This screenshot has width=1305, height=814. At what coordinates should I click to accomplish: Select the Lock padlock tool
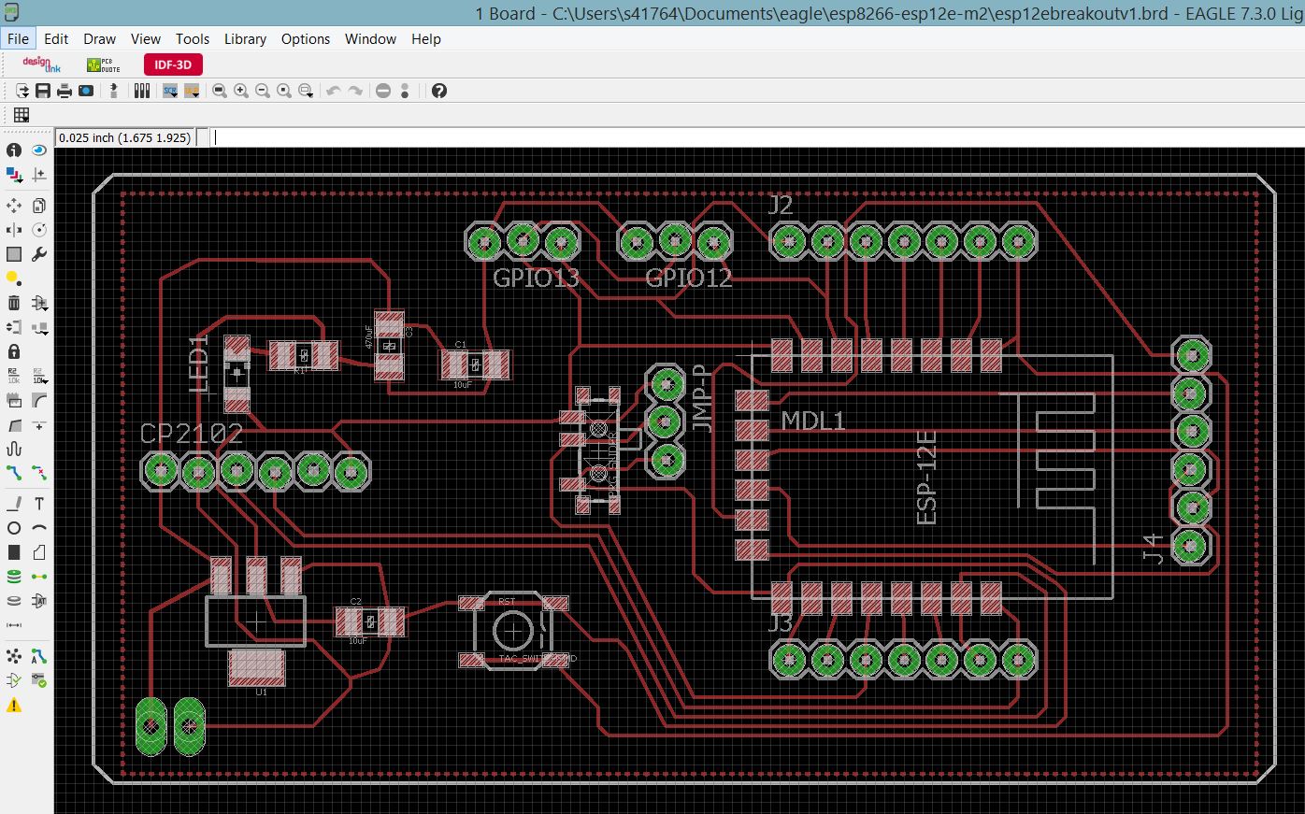14,351
